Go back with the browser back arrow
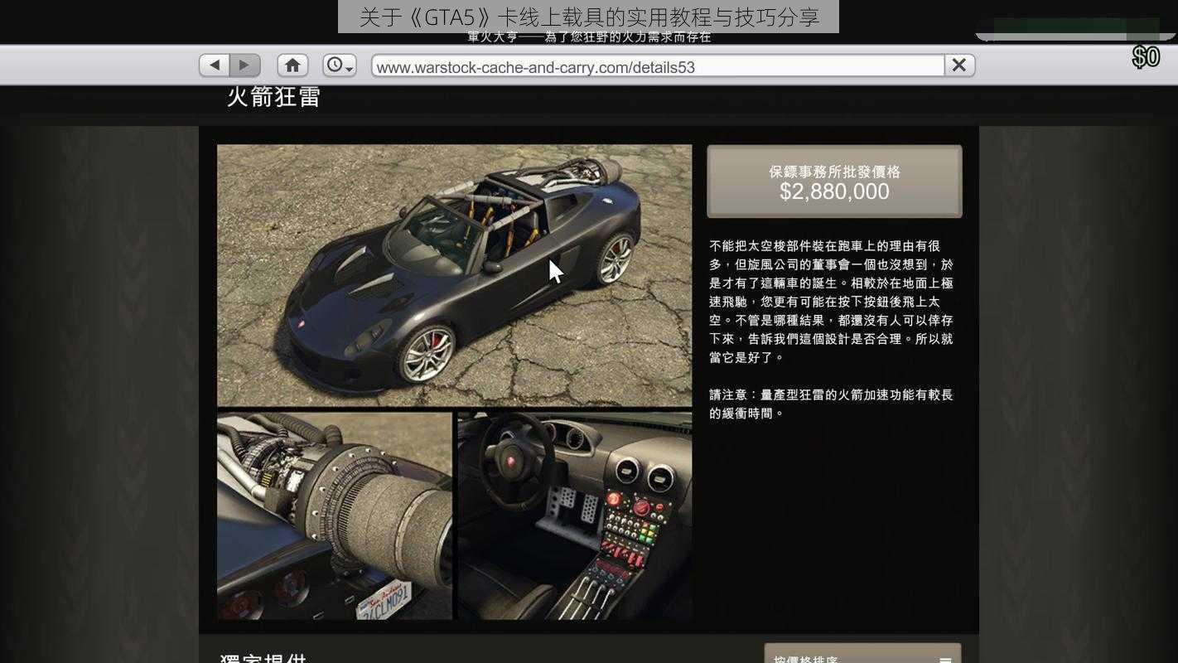The width and height of the screenshot is (1178, 663). click(x=215, y=65)
